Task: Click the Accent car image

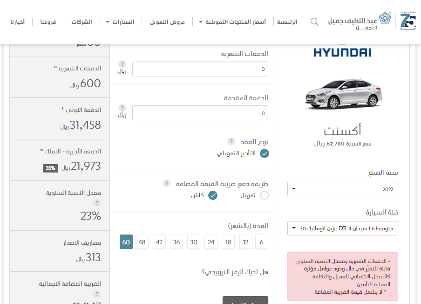Action: pos(344,94)
